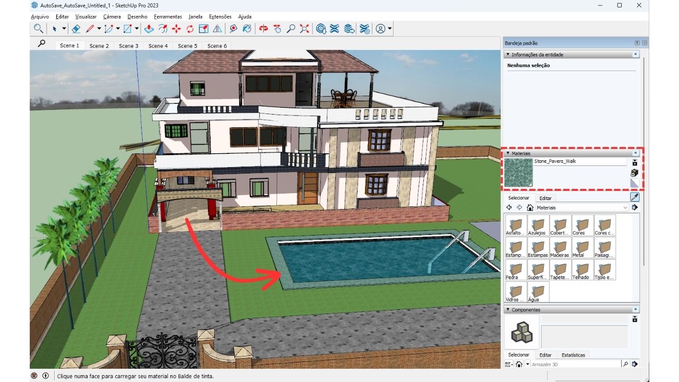Activate the Push/Pull tool
The height and width of the screenshot is (382, 679).
(149, 29)
